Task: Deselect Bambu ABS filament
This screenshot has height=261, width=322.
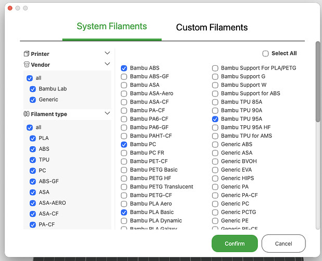Action: coord(124,68)
